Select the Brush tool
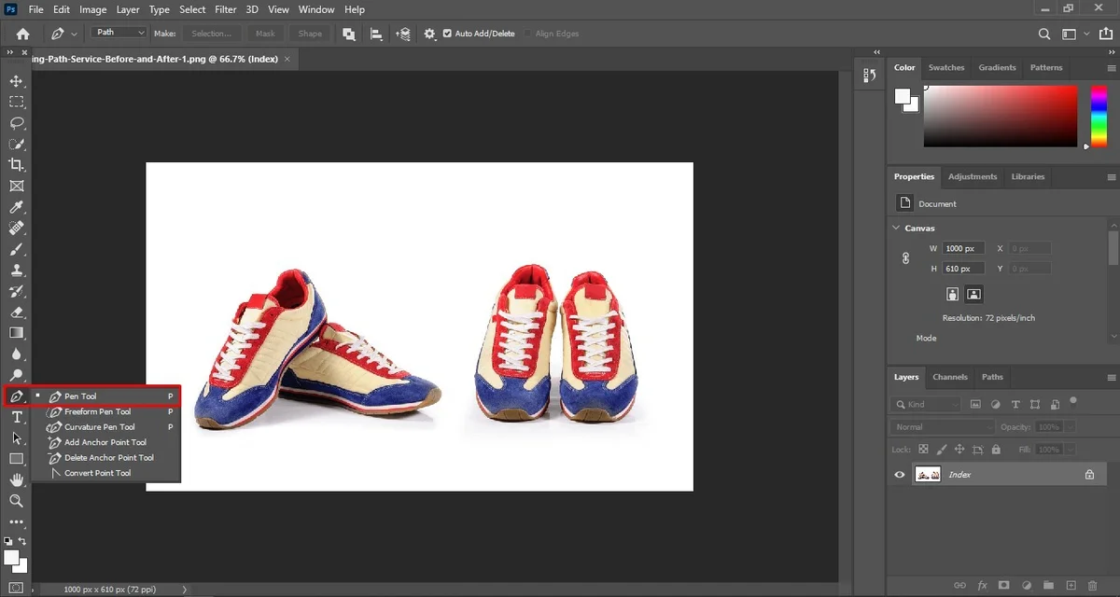 coord(16,249)
